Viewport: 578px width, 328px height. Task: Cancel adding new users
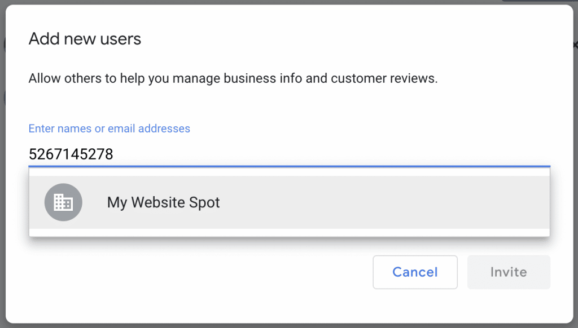tap(415, 272)
